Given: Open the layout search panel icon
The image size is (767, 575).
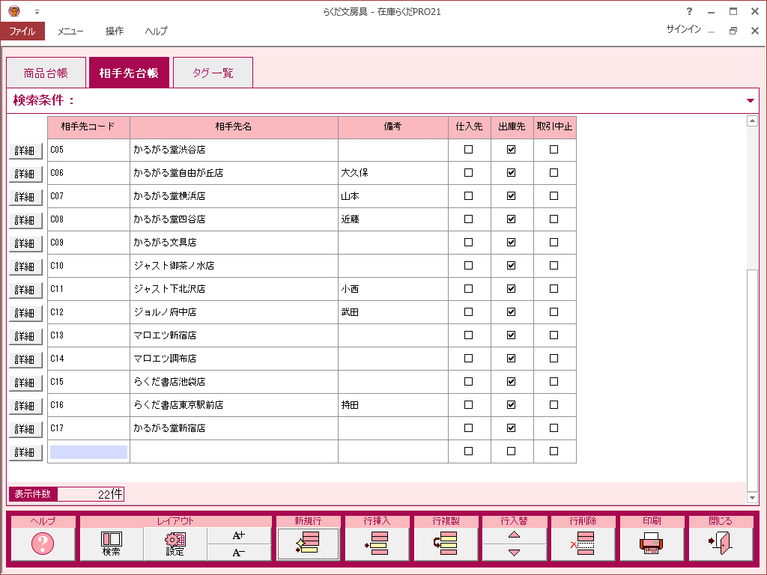Looking at the screenshot, I should [x=112, y=544].
